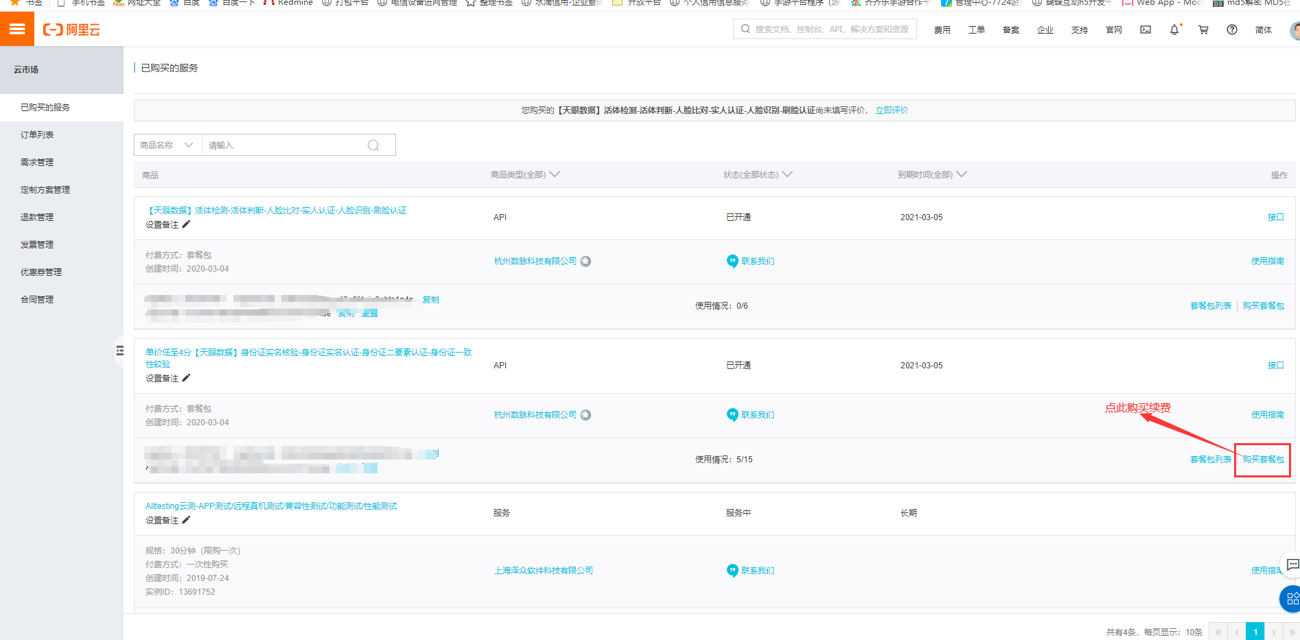Viewport: 1300px width, 640px height.
Task: Click 购买套餐包 in 活体检测 row
Action: click(x=1264, y=306)
